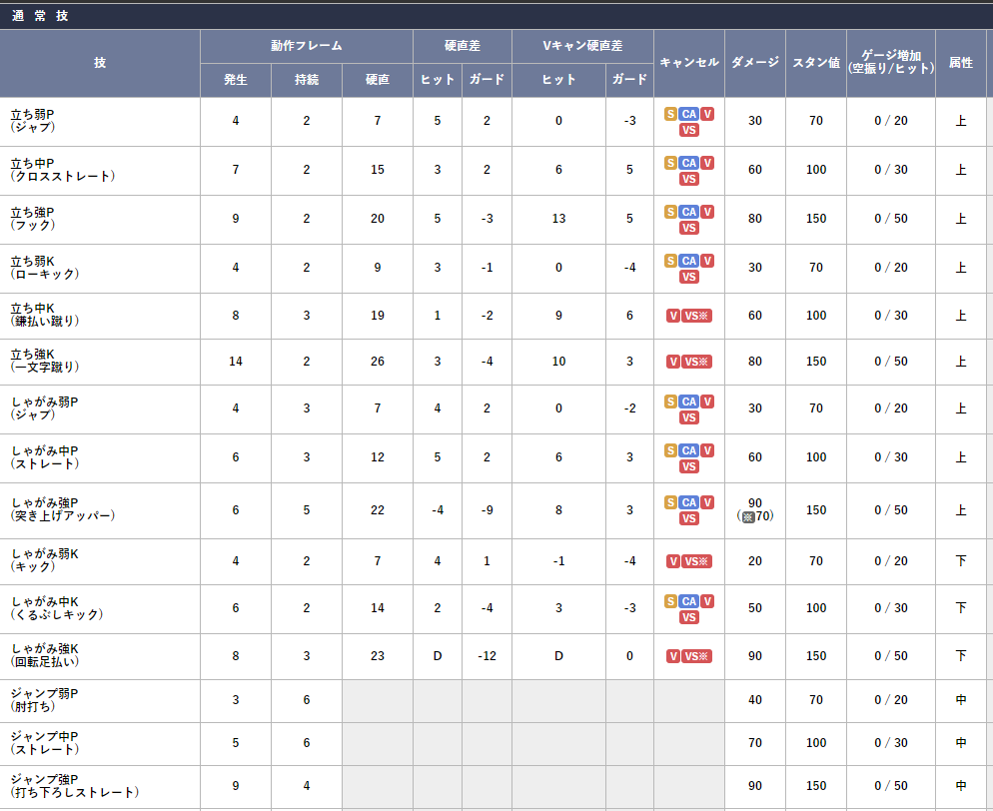Click the 動作フレーム header
Image resolution: width=993 pixels, height=811 pixels.
pyautogui.click(x=307, y=46)
